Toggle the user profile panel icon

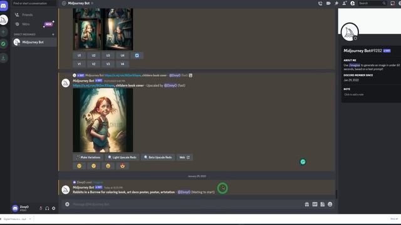click(353, 3)
